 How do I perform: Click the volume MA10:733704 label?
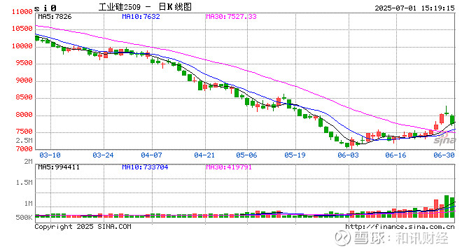click(145, 167)
